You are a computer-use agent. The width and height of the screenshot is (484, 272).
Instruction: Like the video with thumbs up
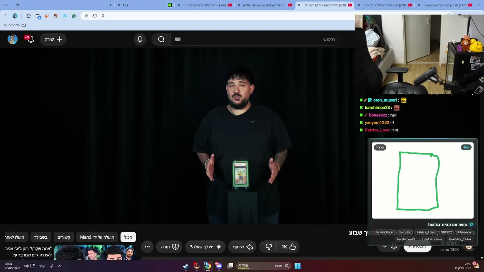(x=289, y=247)
